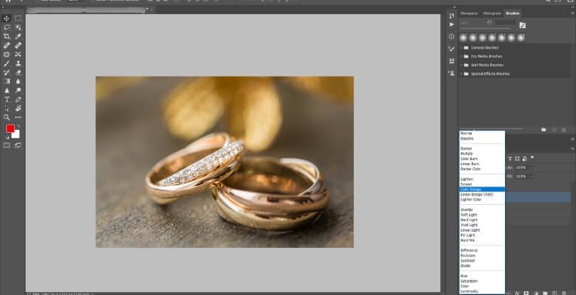Create new group folder icon in Brushes panel
576x295 pixels.
pos(544,130)
